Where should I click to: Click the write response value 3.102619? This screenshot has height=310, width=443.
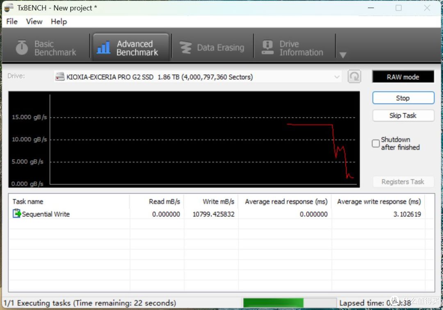coord(407,214)
